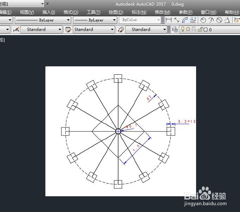Select the Radius dimension tool

pyautogui.click(x=203, y=20)
